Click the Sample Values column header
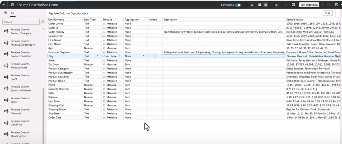The image size is (342, 144). coord(294,20)
